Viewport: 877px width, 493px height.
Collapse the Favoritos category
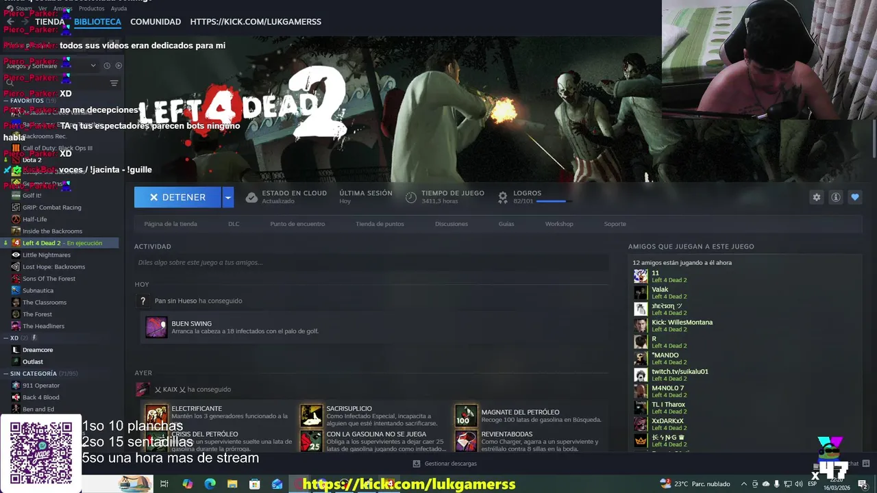tap(6, 101)
